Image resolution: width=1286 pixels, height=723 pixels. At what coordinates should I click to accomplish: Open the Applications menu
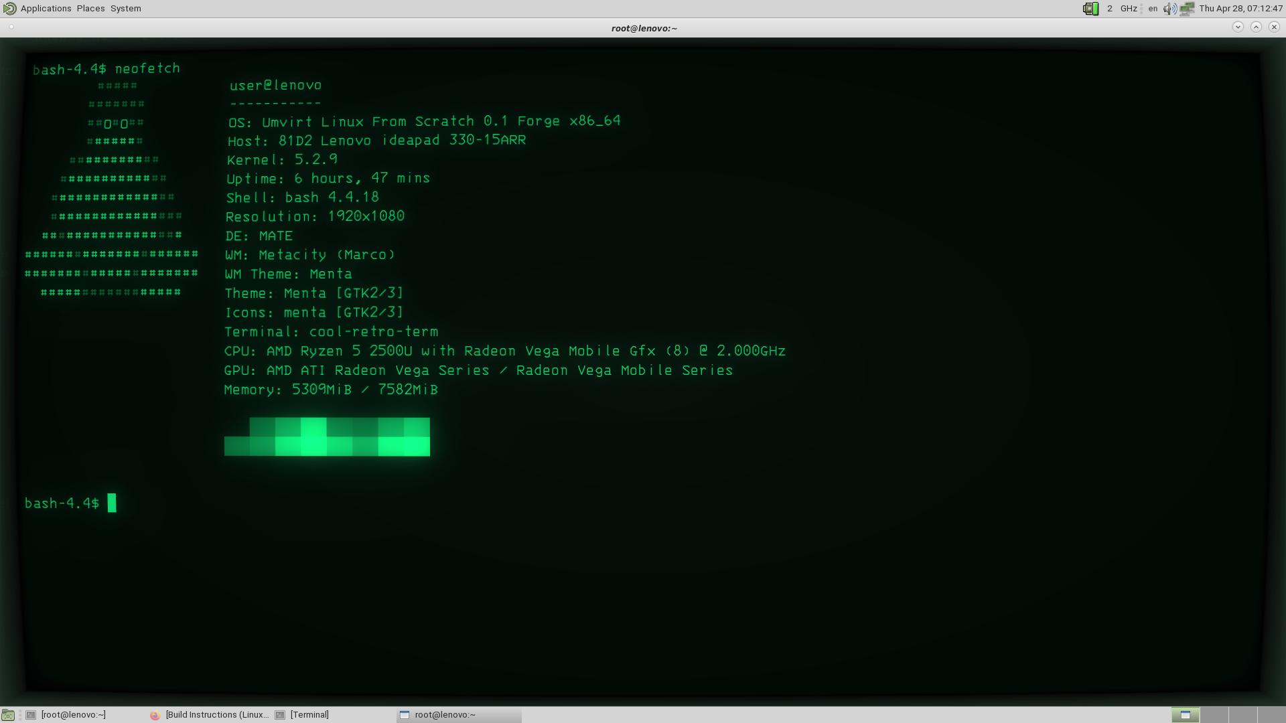pos(46,9)
